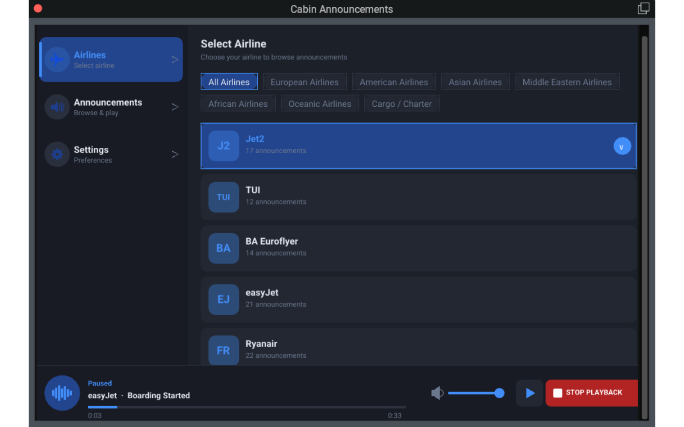Click the Stop Playback button

click(x=592, y=393)
